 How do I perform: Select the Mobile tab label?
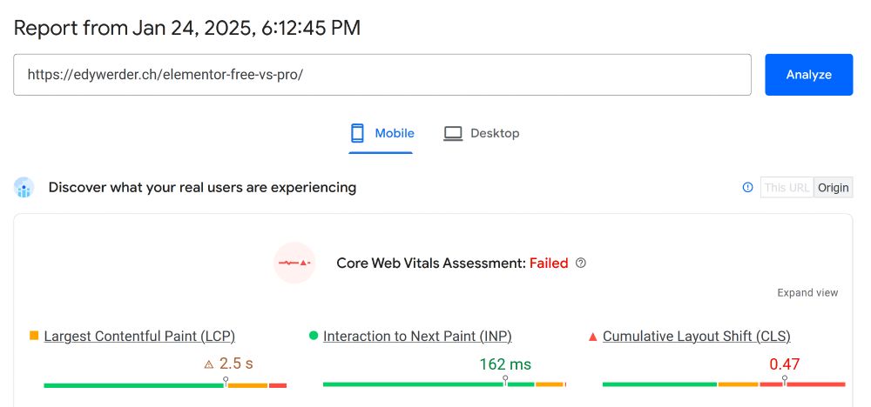(x=394, y=133)
